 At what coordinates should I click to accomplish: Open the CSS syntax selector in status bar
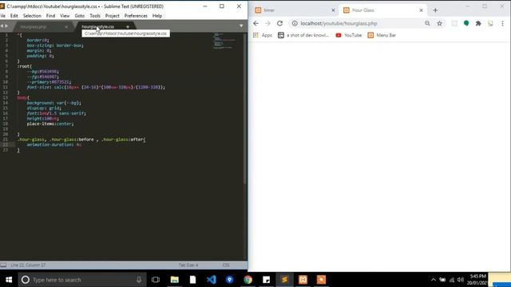pyautogui.click(x=226, y=265)
